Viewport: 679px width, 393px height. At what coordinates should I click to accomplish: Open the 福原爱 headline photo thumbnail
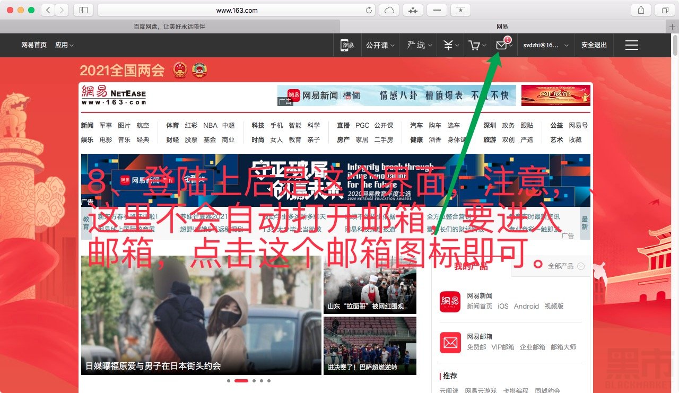pos(201,315)
